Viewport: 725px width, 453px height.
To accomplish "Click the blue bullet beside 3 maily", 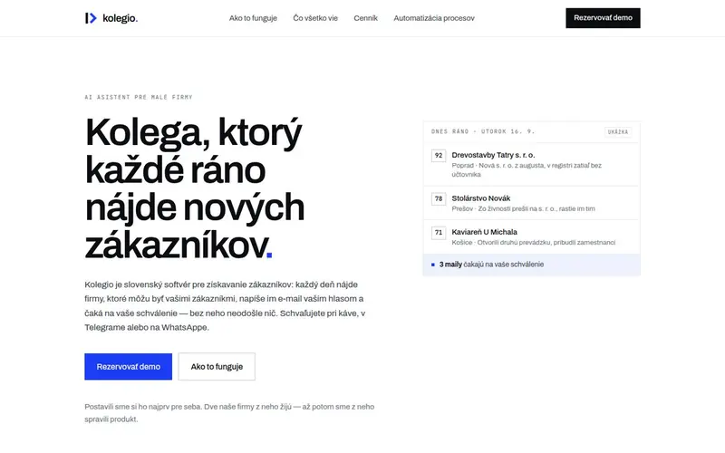I will pyautogui.click(x=433, y=265).
